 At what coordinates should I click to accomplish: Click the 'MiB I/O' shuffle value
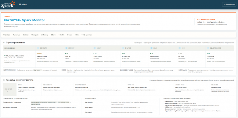click(x=125, y=57)
